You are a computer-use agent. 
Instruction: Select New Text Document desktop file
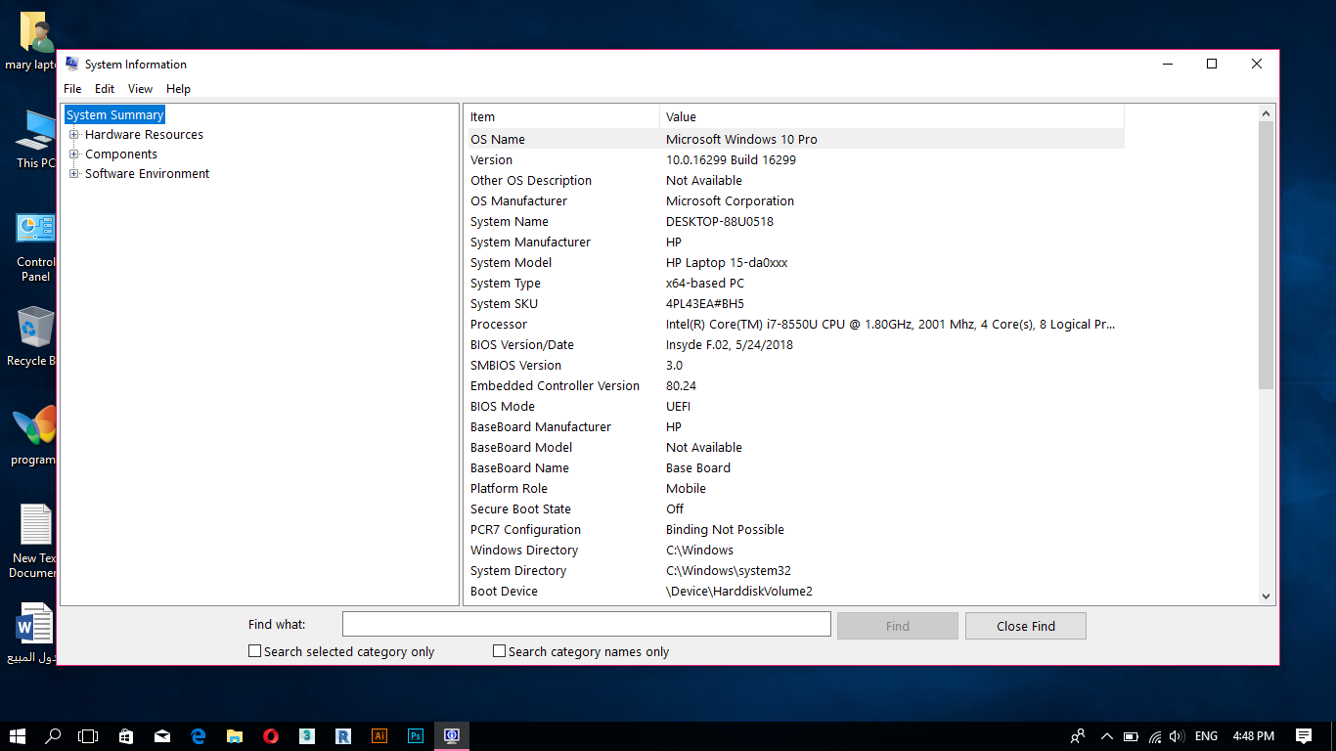[x=35, y=541]
